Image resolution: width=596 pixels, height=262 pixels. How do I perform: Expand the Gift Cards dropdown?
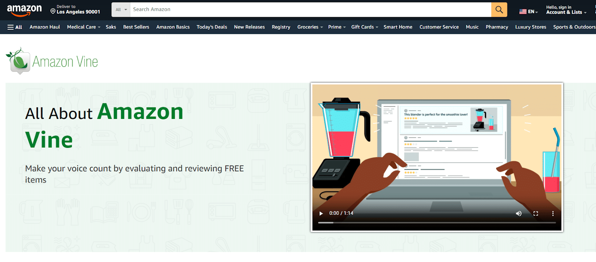tap(365, 27)
